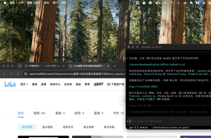This screenshot has width=211, height=138.
Task: Open the Apple menu
Action: coord(5,3)
